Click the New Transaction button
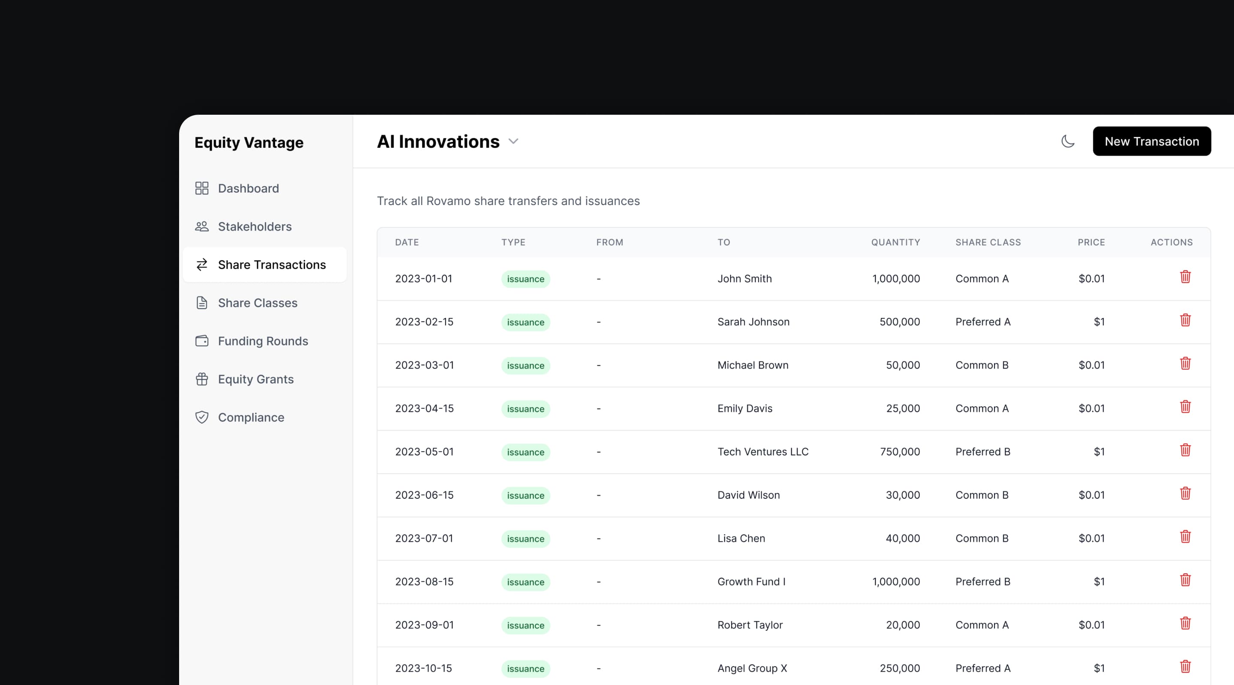The height and width of the screenshot is (685, 1234). point(1152,141)
